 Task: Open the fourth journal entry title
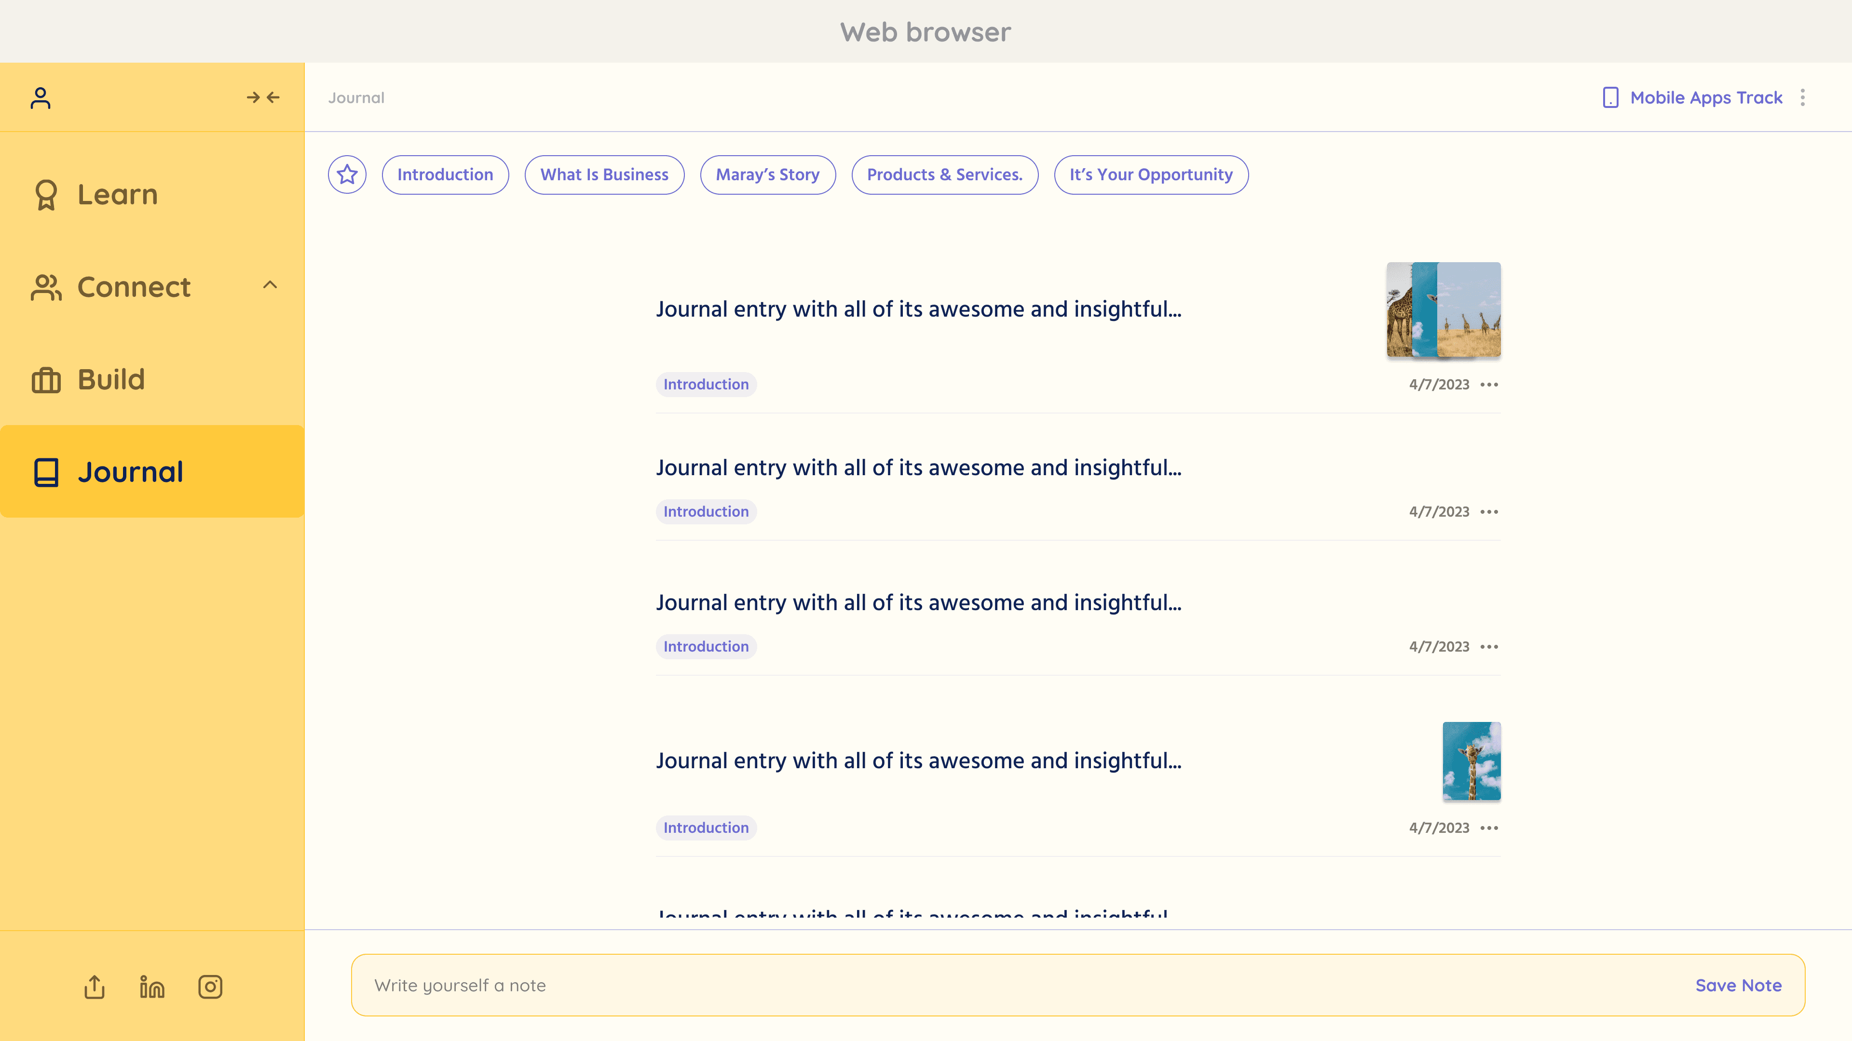coord(919,761)
